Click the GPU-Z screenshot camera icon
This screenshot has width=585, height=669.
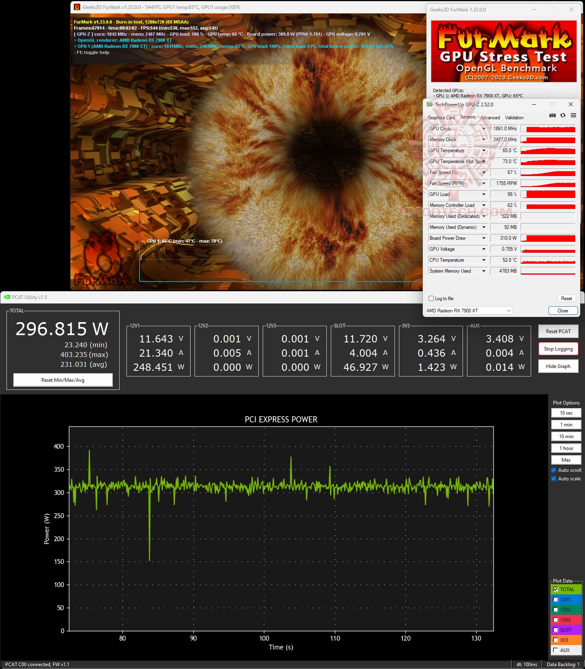pos(552,116)
